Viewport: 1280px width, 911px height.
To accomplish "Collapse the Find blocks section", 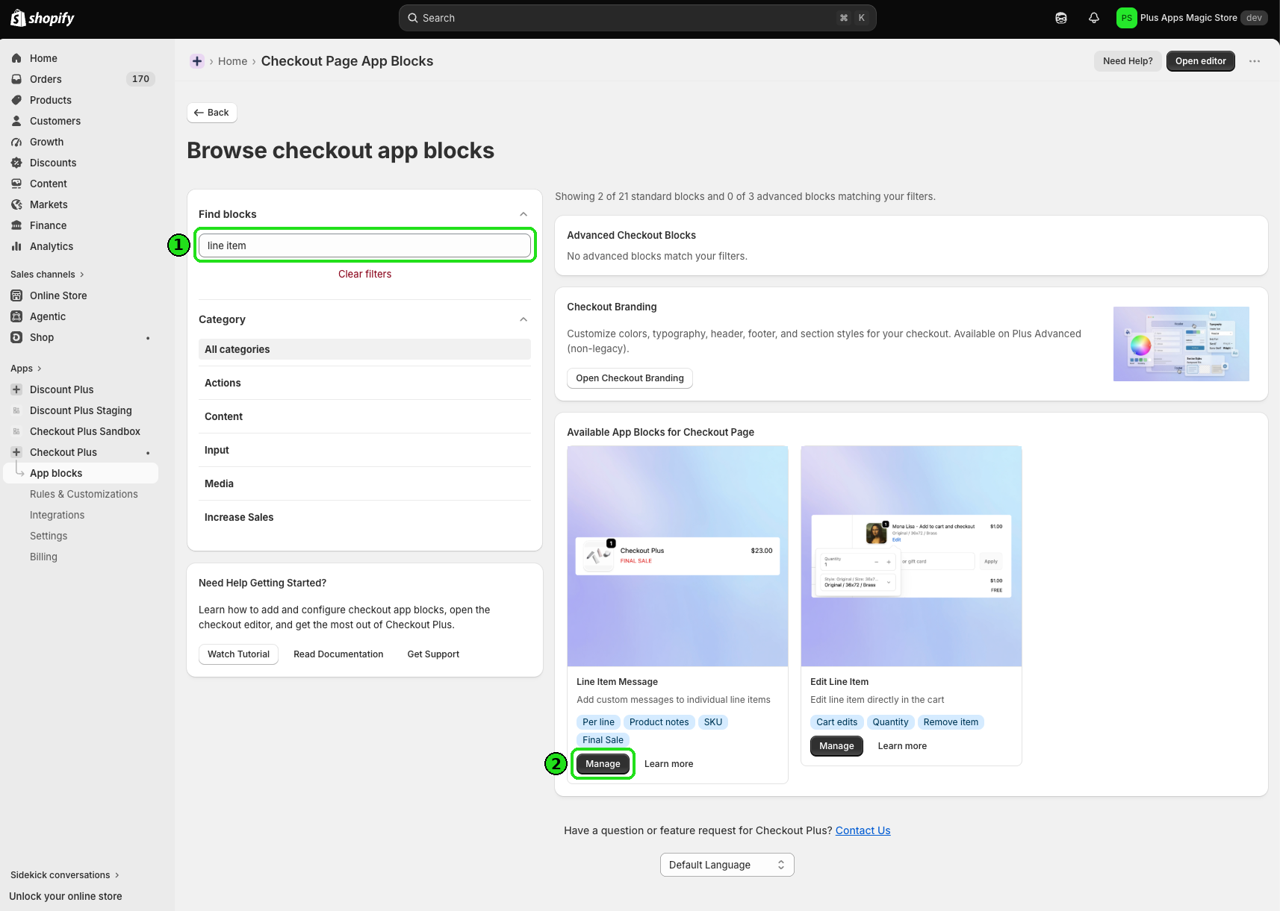I will coord(524,214).
